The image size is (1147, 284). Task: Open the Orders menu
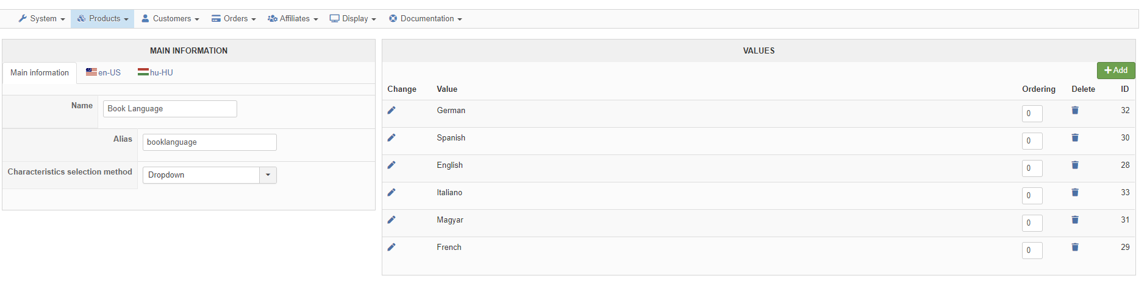(234, 19)
